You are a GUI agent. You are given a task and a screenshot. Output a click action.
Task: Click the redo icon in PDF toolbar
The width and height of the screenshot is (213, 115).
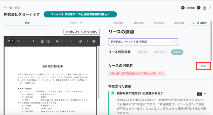[71, 41]
